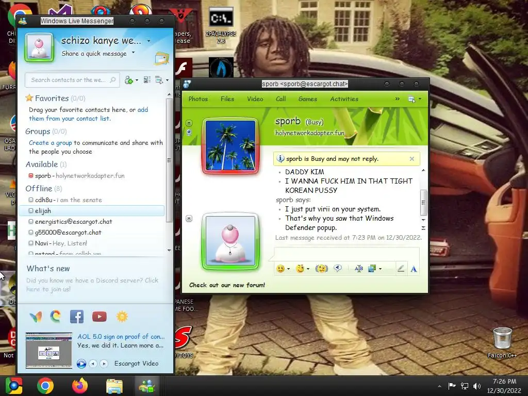Switch to handwriting pen mode in chat
The image size is (528, 396).
coord(401,268)
